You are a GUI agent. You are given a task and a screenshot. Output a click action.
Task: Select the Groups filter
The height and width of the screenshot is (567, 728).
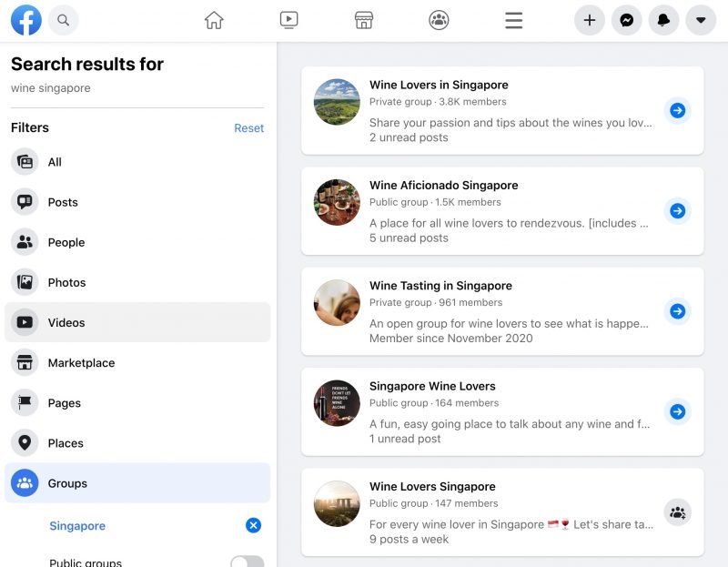[x=137, y=483]
